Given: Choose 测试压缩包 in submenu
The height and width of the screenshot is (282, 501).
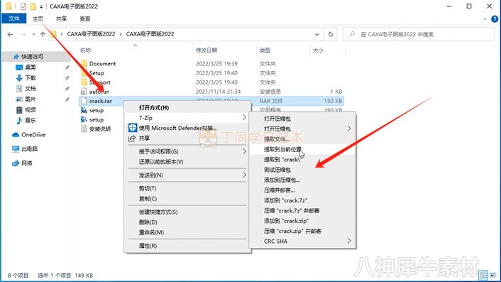Looking at the screenshot, I should tap(302, 170).
